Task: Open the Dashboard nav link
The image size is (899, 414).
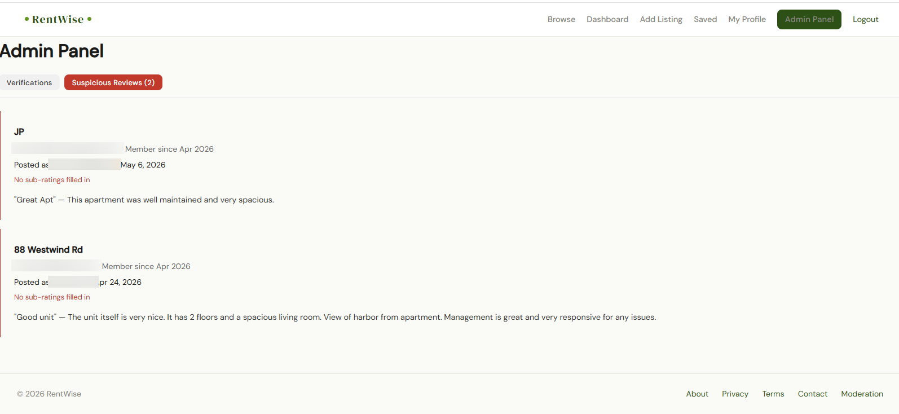Action: click(607, 19)
